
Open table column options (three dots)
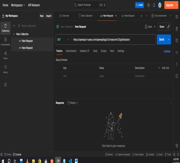coord(159,68)
